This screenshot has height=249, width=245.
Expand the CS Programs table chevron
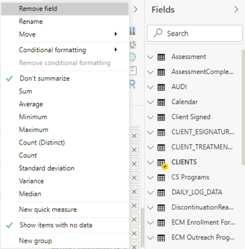pyautogui.click(x=150, y=177)
